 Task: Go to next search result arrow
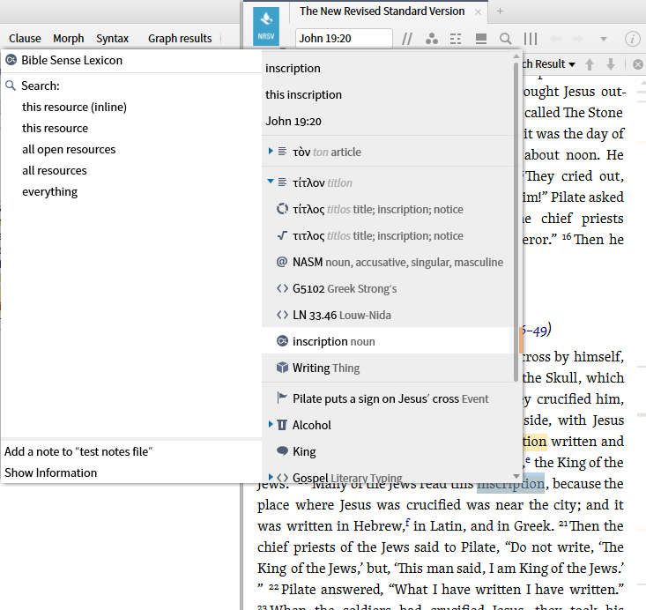[x=611, y=64]
